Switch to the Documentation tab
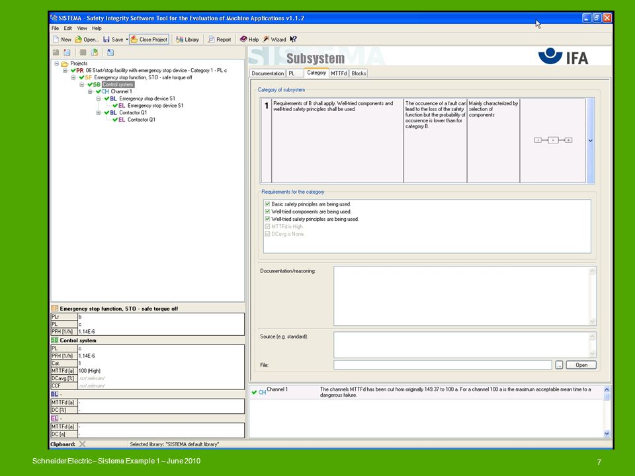635x476 pixels. tap(268, 73)
